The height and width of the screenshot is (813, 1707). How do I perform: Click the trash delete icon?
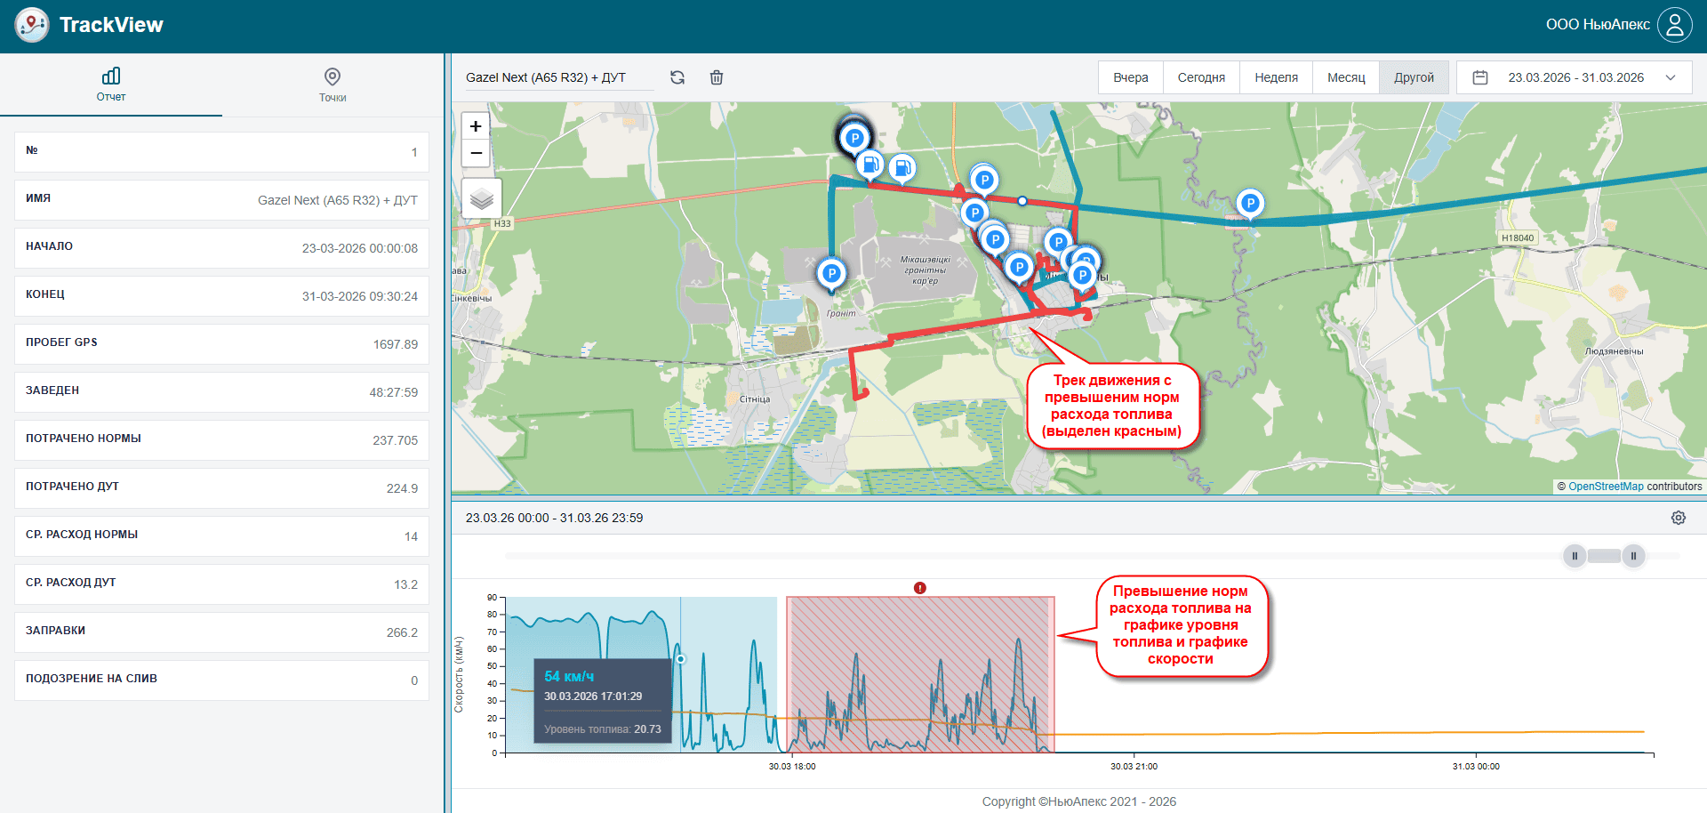[x=717, y=77]
